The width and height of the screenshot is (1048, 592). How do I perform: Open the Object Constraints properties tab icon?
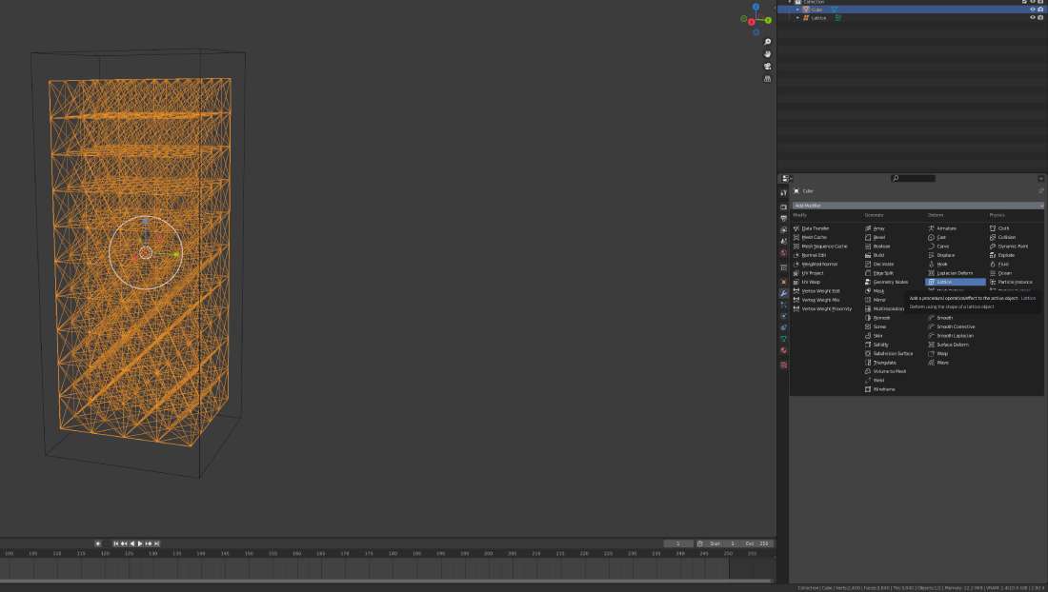(783, 327)
